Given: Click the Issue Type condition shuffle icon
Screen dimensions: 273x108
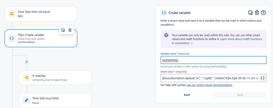Looking at the screenshot, I should click(x=12, y=14).
